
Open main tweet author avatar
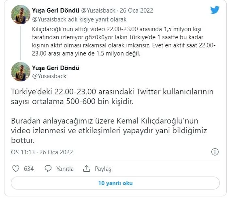(21, 72)
